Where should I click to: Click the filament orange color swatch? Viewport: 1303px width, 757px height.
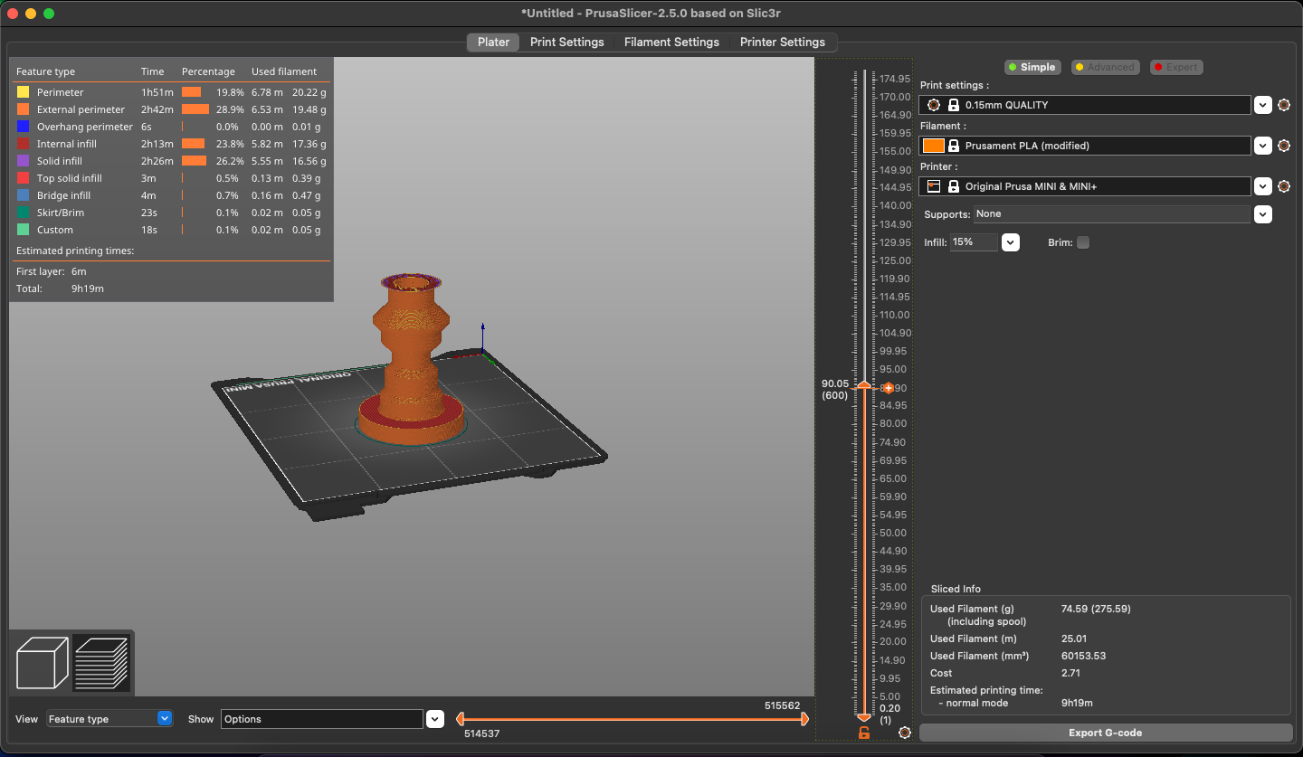point(934,146)
